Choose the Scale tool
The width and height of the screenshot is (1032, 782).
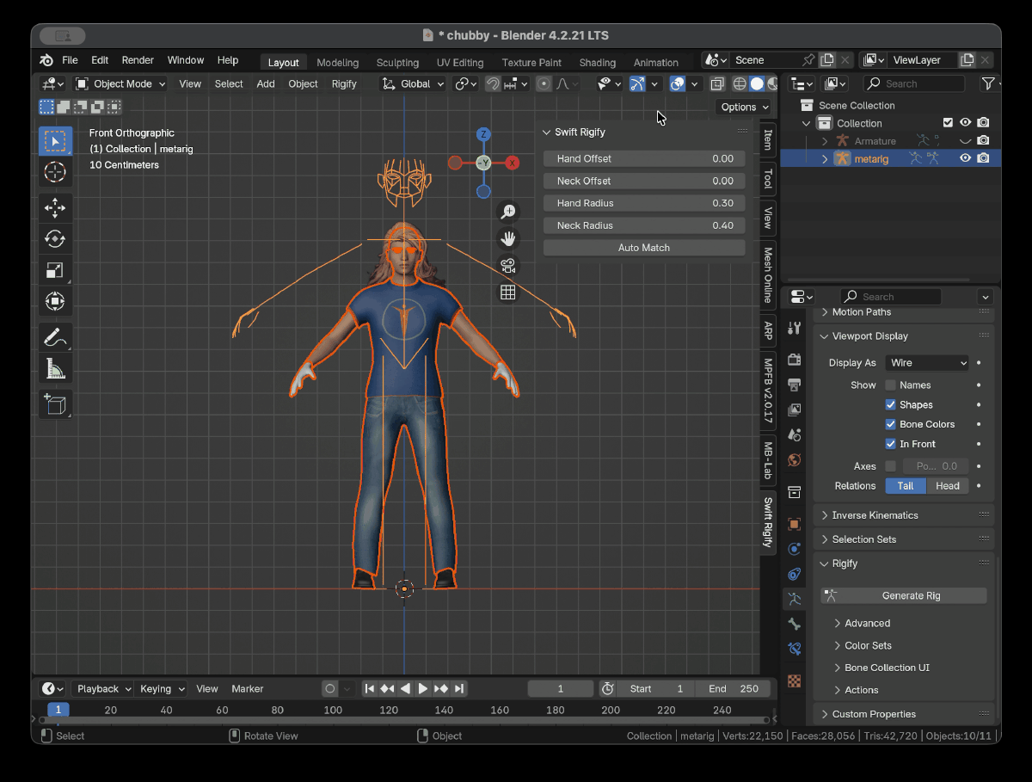tap(55, 270)
